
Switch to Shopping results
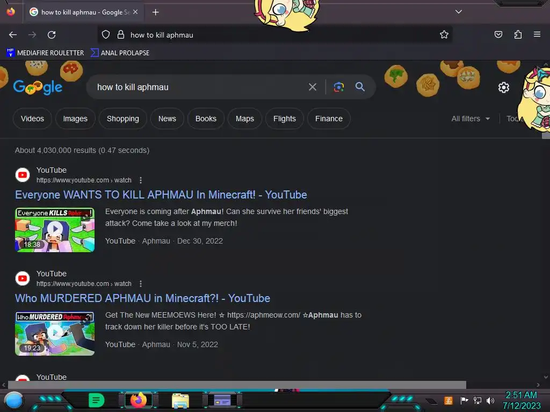click(123, 119)
